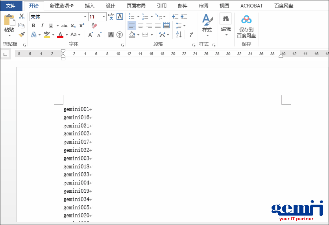
Task: Click the document line gemini017
Action: pyautogui.click(x=77, y=142)
